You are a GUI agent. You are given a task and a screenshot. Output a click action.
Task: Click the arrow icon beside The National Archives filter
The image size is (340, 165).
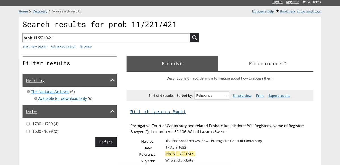click(28, 91)
